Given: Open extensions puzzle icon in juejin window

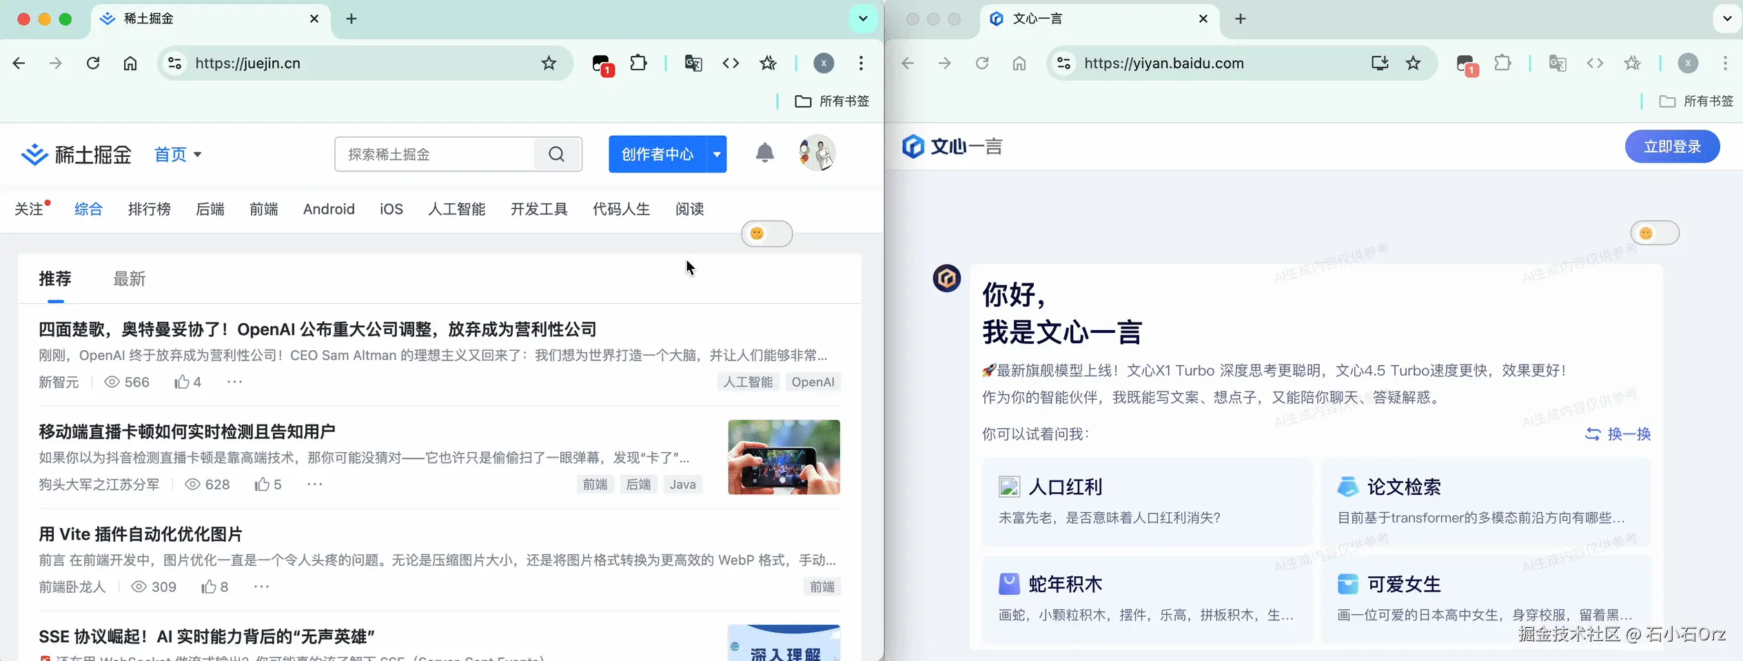Looking at the screenshot, I should pyautogui.click(x=638, y=63).
